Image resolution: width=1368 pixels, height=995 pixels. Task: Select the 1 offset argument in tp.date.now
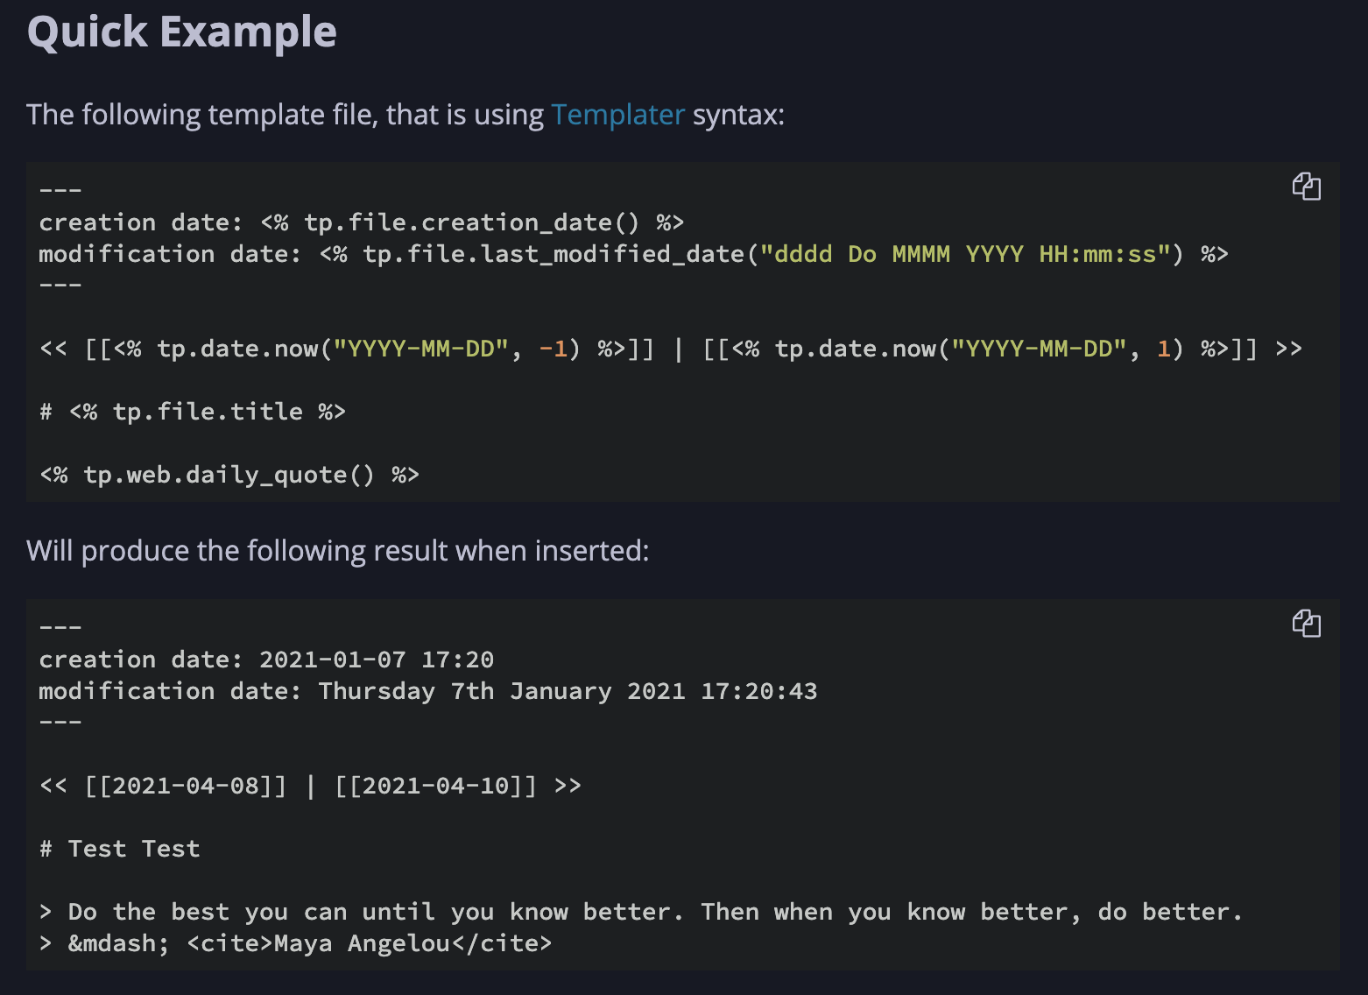(1165, 348)
